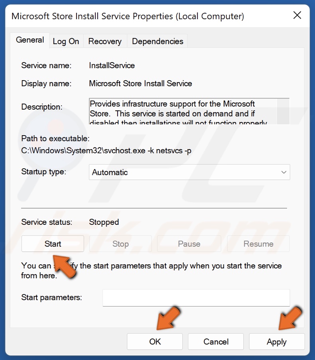Open the Startup type dropdown

coord(189,172)
